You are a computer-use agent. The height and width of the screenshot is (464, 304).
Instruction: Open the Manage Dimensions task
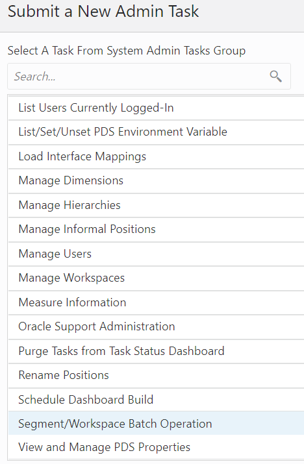click(x=156, y=181)
